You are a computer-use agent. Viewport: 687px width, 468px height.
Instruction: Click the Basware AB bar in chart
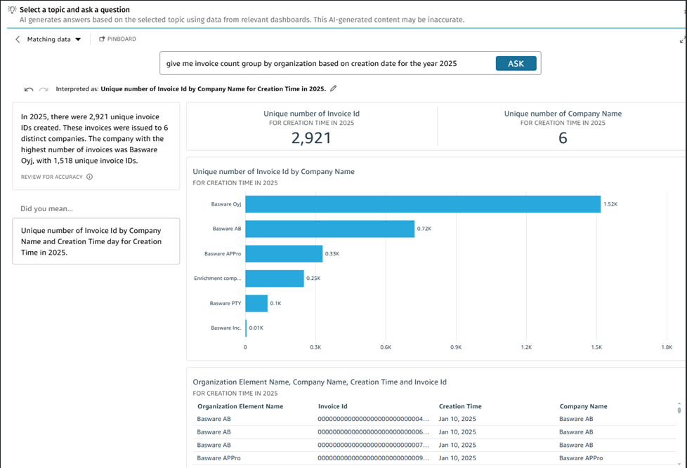(329, 229)
